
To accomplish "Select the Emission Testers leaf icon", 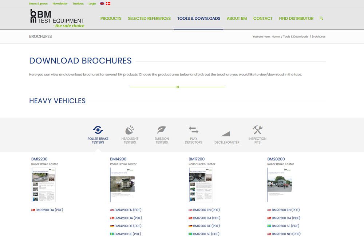I will [x=161, y=129].
